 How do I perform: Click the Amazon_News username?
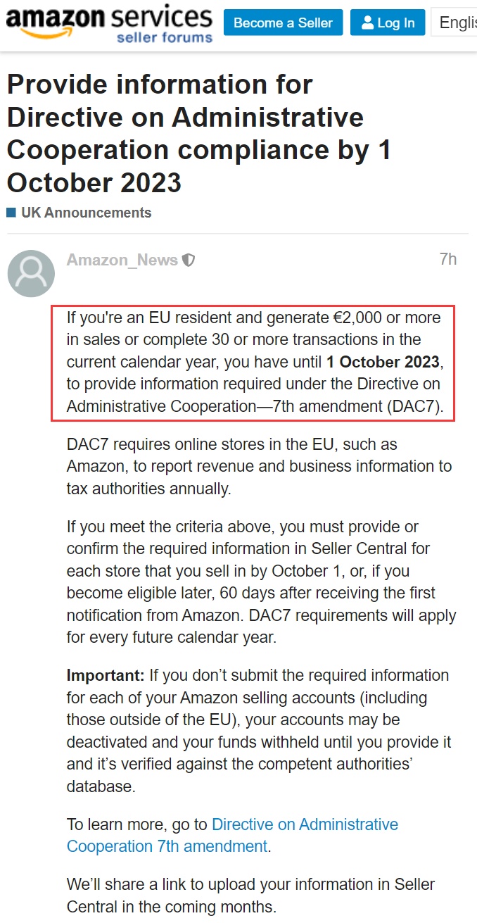[122, 260]
